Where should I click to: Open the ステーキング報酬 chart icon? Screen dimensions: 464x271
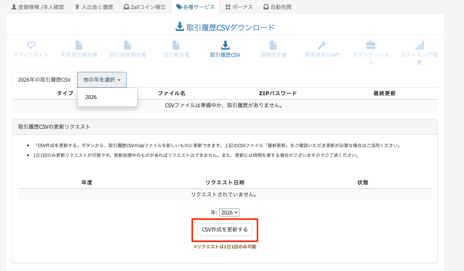[x=419, y=46]
